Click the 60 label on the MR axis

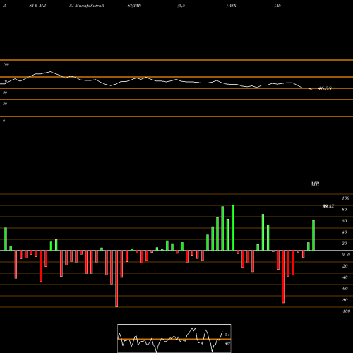(345, 221)
